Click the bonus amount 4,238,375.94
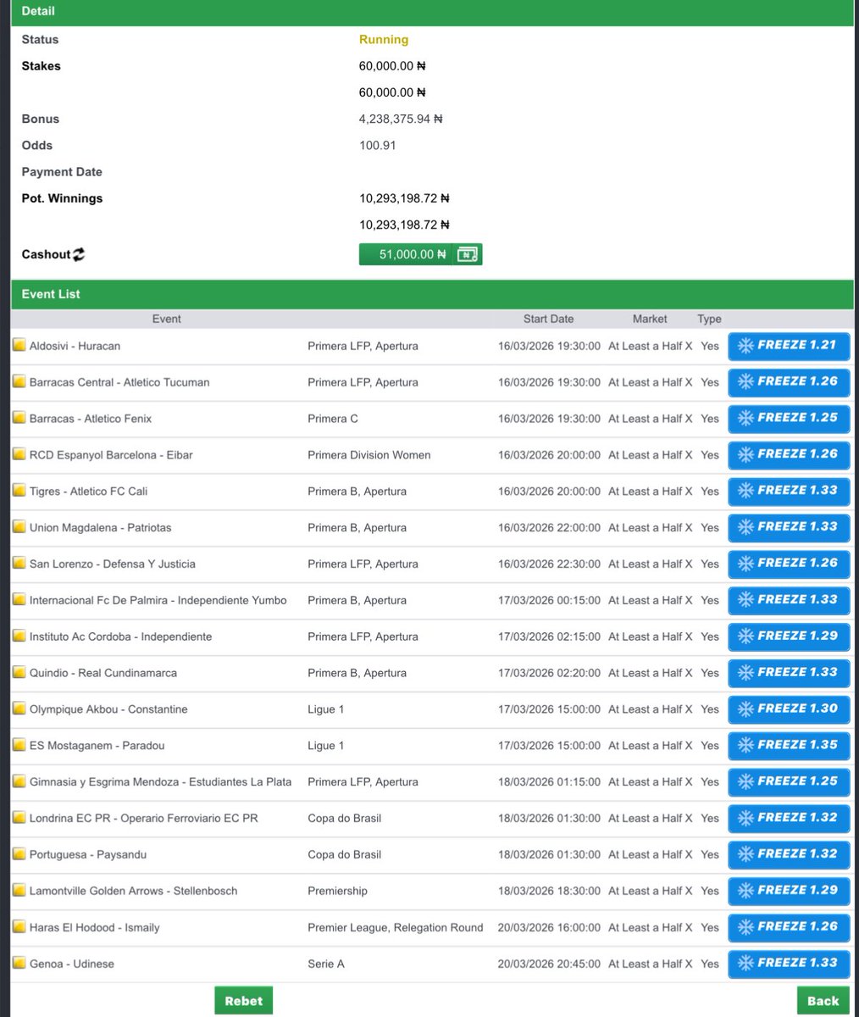This screenshot has width=859, height=1017. [402, 119]
